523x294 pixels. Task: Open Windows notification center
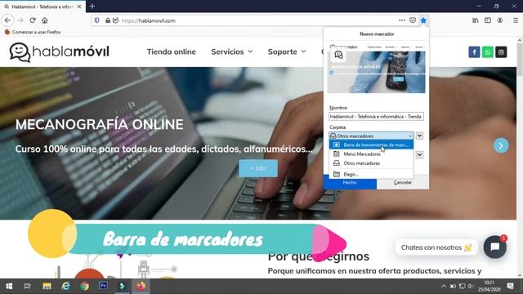pyautogui.click(x=510, y=286)
